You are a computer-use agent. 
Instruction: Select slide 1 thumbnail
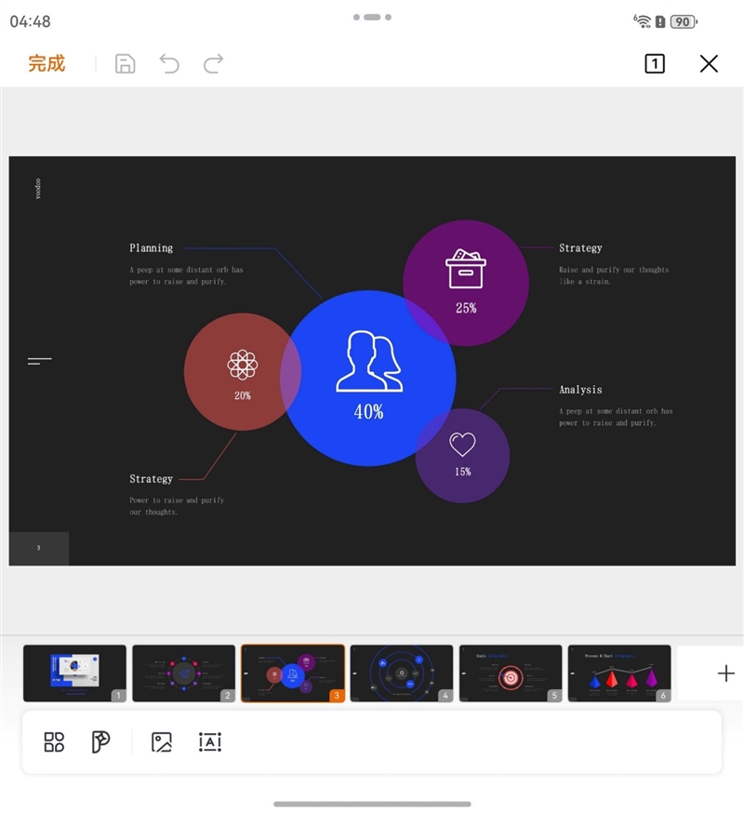[74, 673]
